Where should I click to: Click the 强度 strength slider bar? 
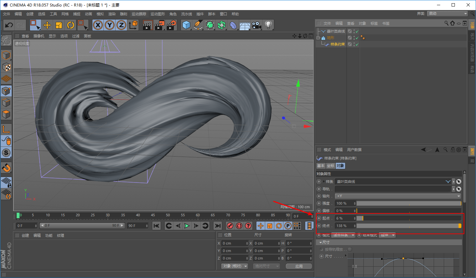click(x=409, y=203)
